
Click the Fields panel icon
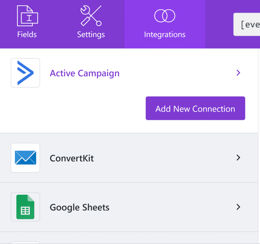(27, 16)
